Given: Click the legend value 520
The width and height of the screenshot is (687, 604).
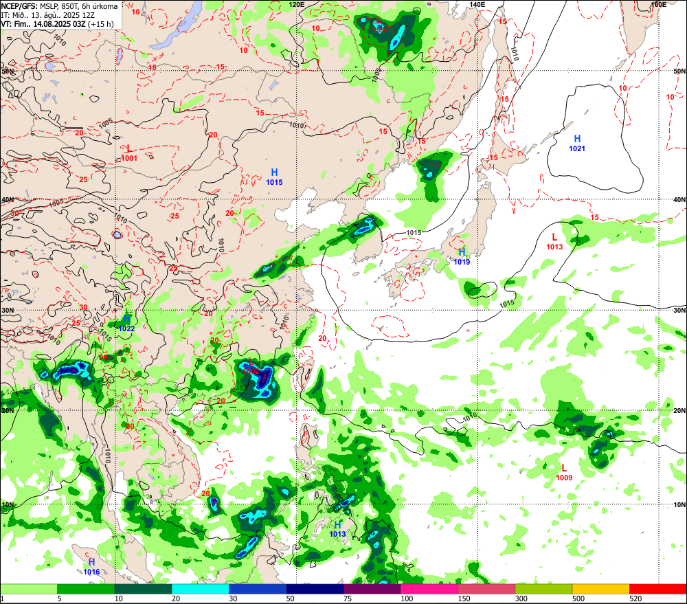Looking at the screenshot, I should click(635, 599).
